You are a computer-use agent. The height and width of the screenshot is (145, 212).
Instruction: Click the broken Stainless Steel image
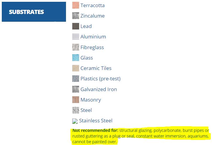click(75, 121)
